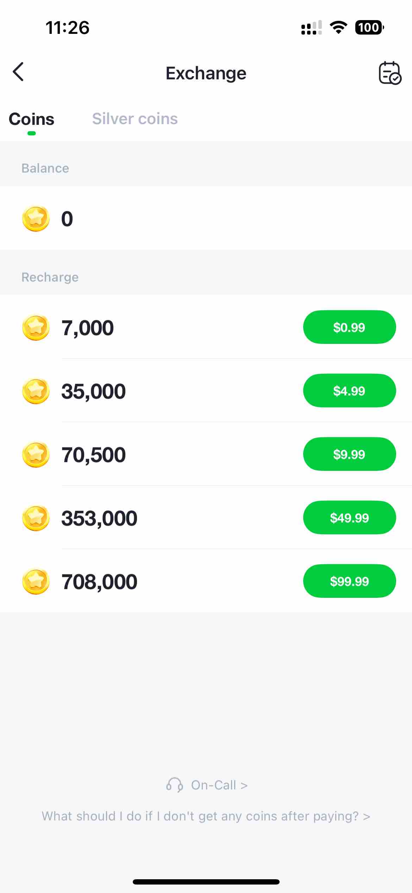The image size is (412, 893).
Task: Select the Coins tab
Action: click(x=31, y=119)
